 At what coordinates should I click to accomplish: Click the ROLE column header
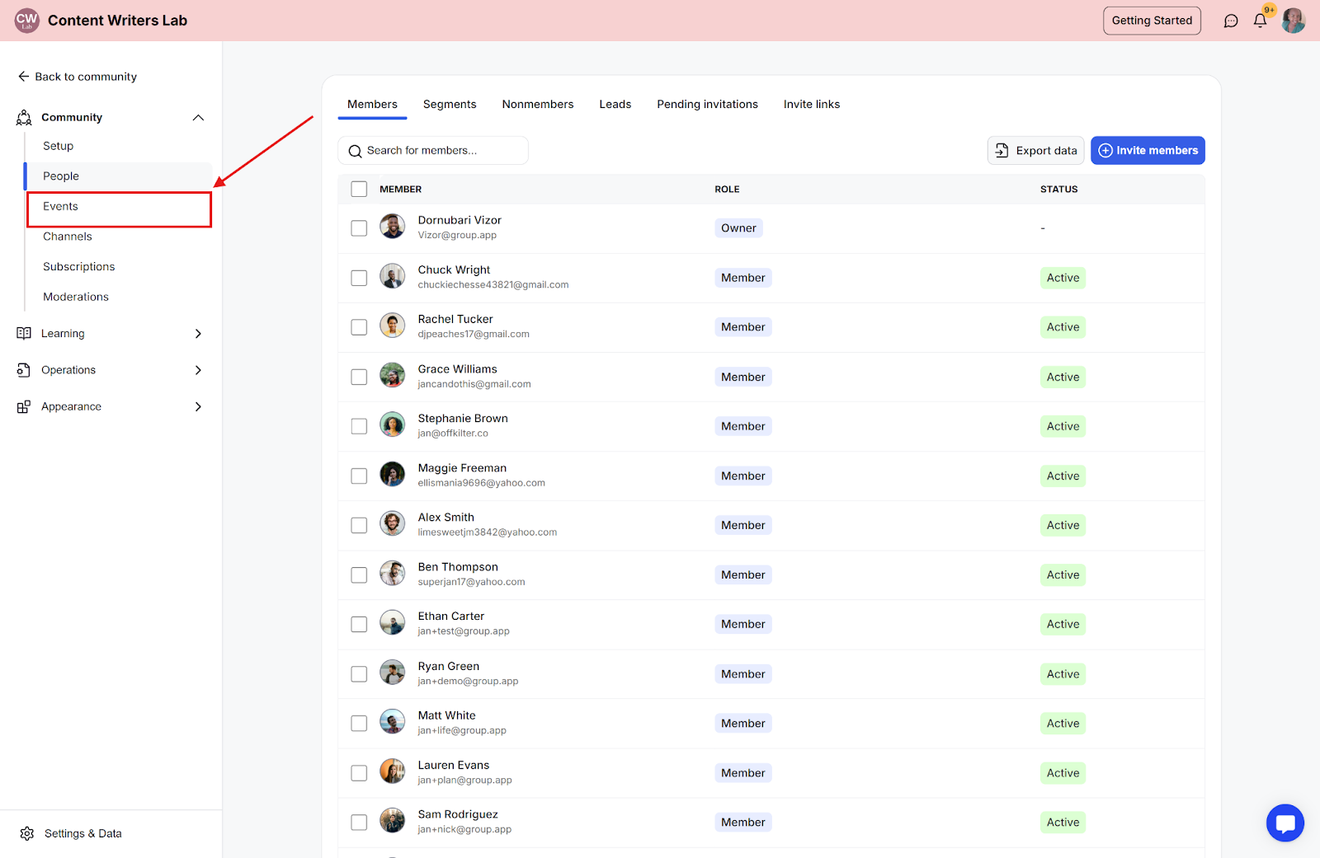click(x=727, y=189)
